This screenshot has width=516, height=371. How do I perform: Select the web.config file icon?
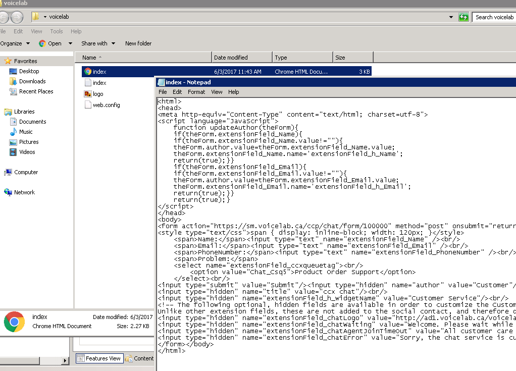click(88, 105)
